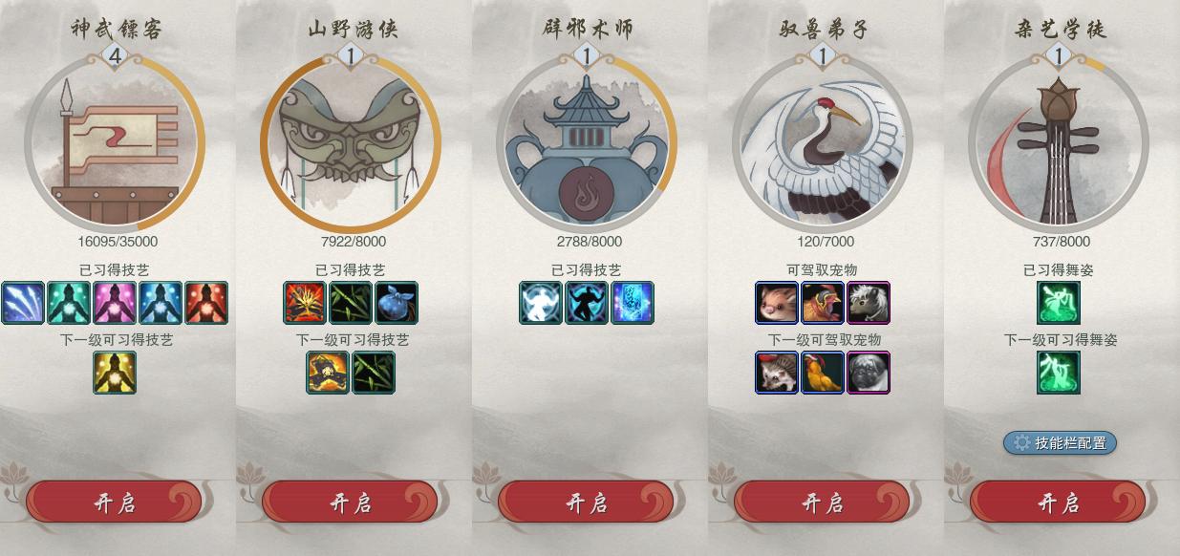Viewport: 1180px width, 556px height.
Task: Click the 开启 button under 辟邪术师
Action: coord(586,503)
